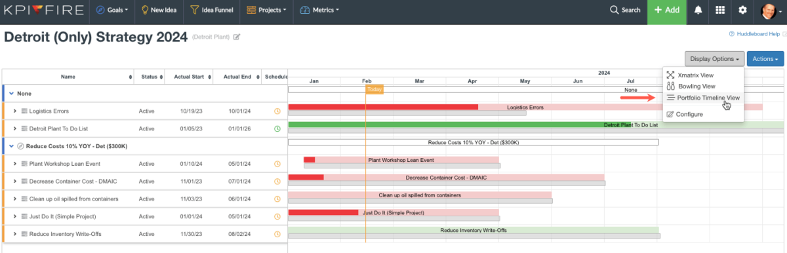Click the Decrease Container Cost - DMAIC timeline bar
Viewport: 787px width, 253px height.
tap(446, 177)
